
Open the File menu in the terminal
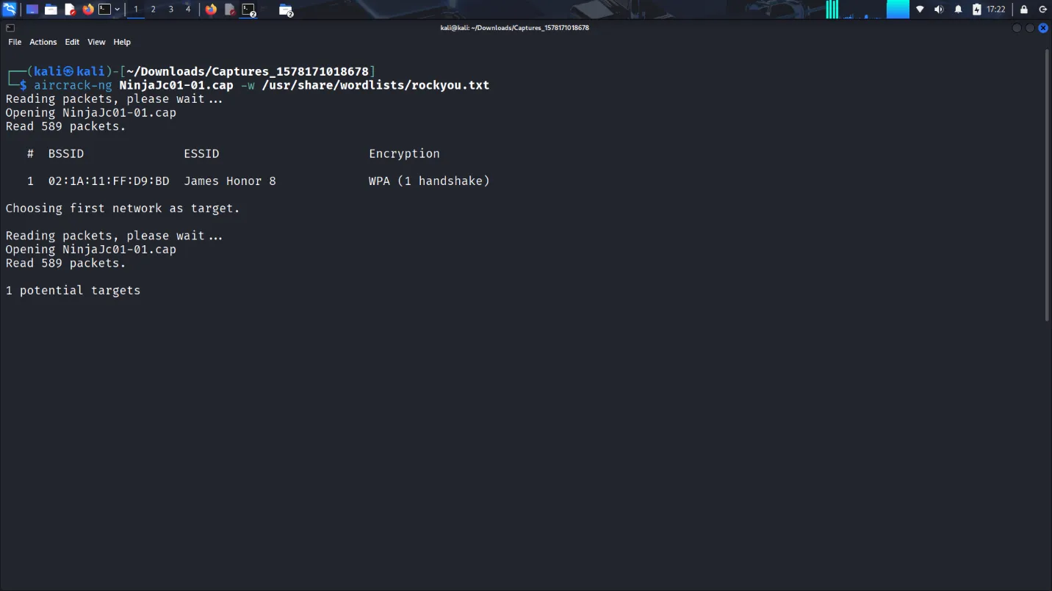click(x=15, y=42)
